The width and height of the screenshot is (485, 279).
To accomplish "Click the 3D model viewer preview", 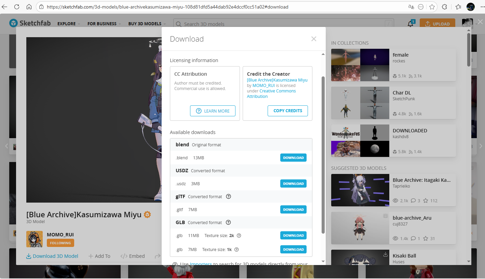I will tap(94, 120).
